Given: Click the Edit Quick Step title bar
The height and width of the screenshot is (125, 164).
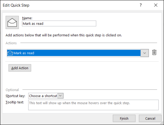Looking at the screenshot, I should 66,5.
